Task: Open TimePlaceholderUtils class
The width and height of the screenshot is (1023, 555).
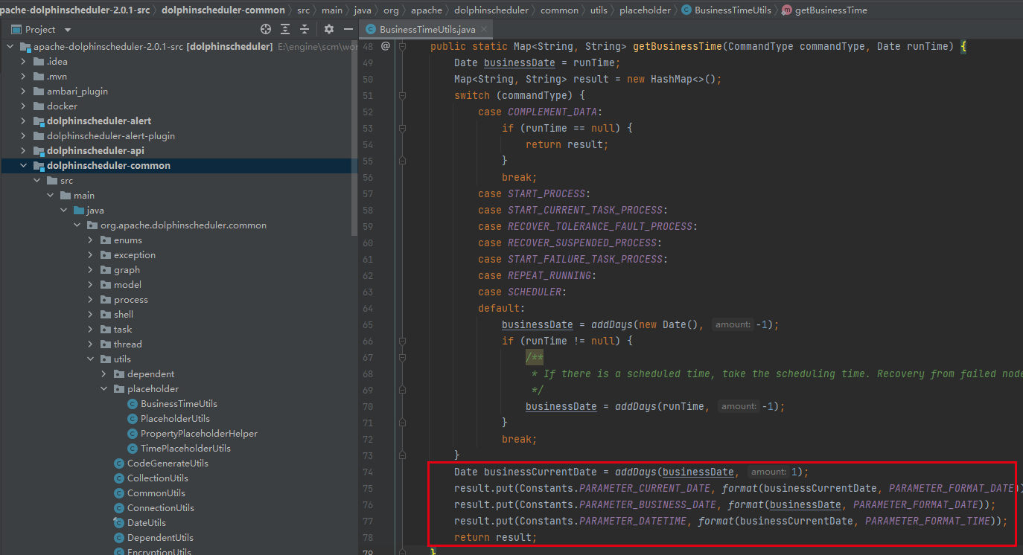Action: click(185, 448)
